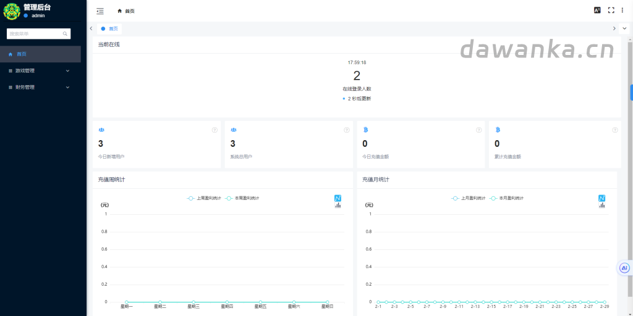Toggle 本月盈利统计 legend series

[506, 198]
